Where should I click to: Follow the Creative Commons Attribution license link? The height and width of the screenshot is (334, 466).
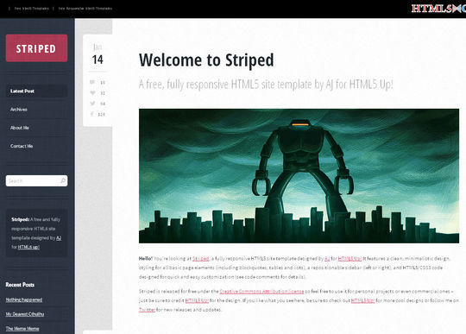tap(261, 291)
